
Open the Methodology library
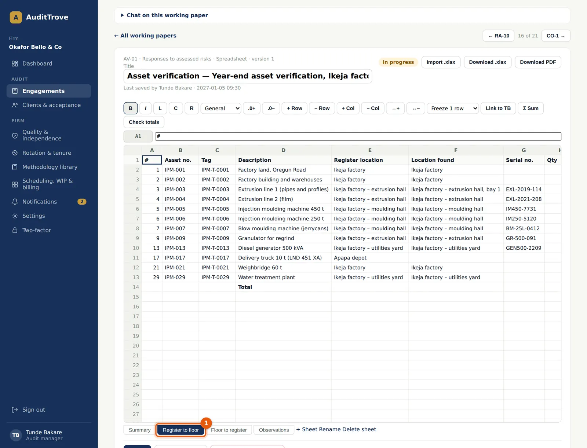pyautogui.click(x=49, y=167)
